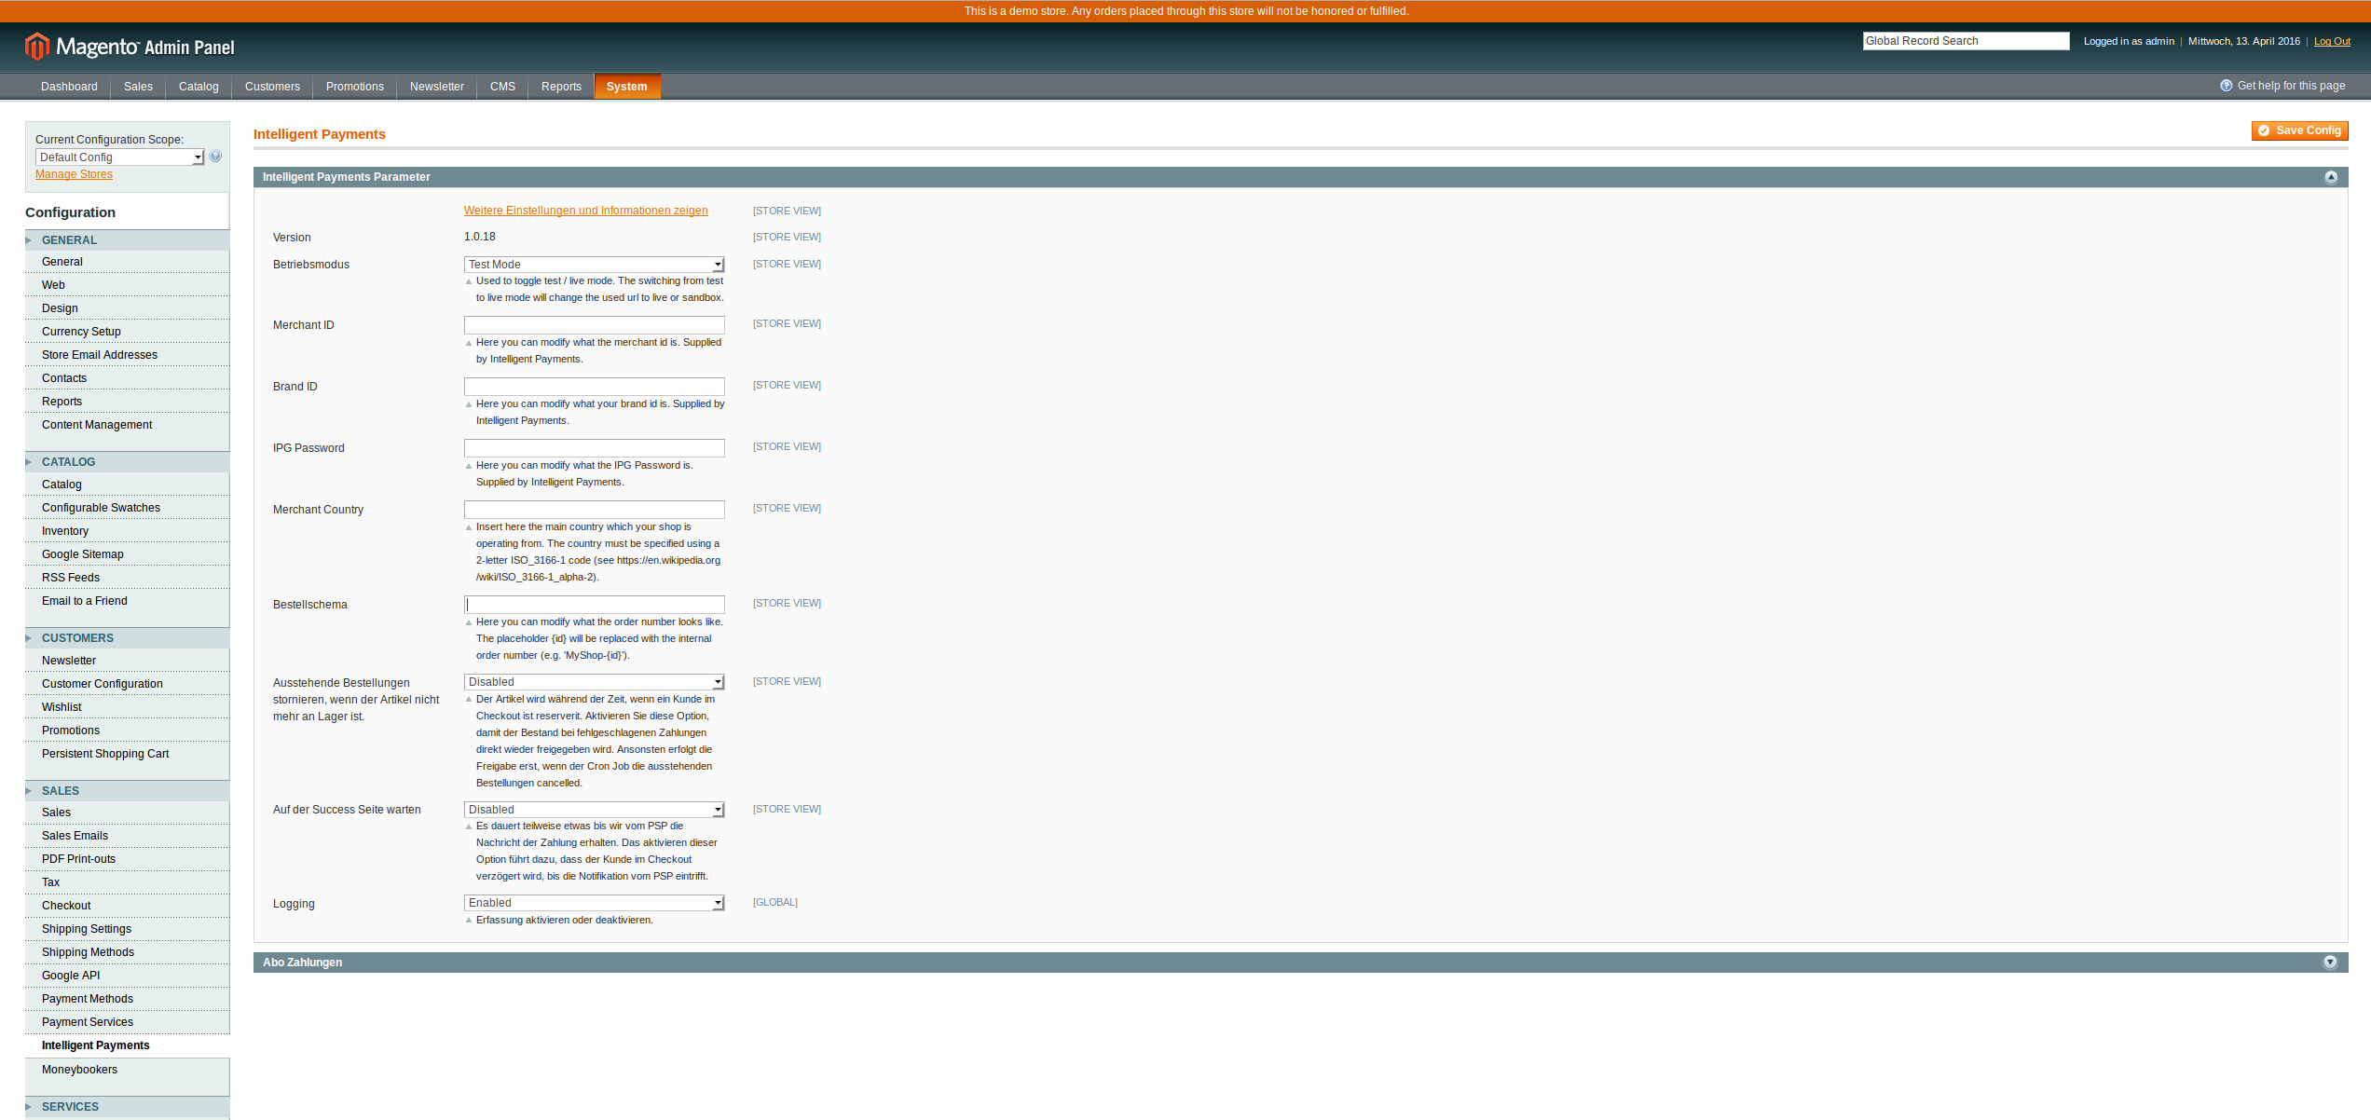Viewport: 2371px width, 1120px height.
Task: Collapse the CATALOG configuration group
Action: [x=127, y=462]
